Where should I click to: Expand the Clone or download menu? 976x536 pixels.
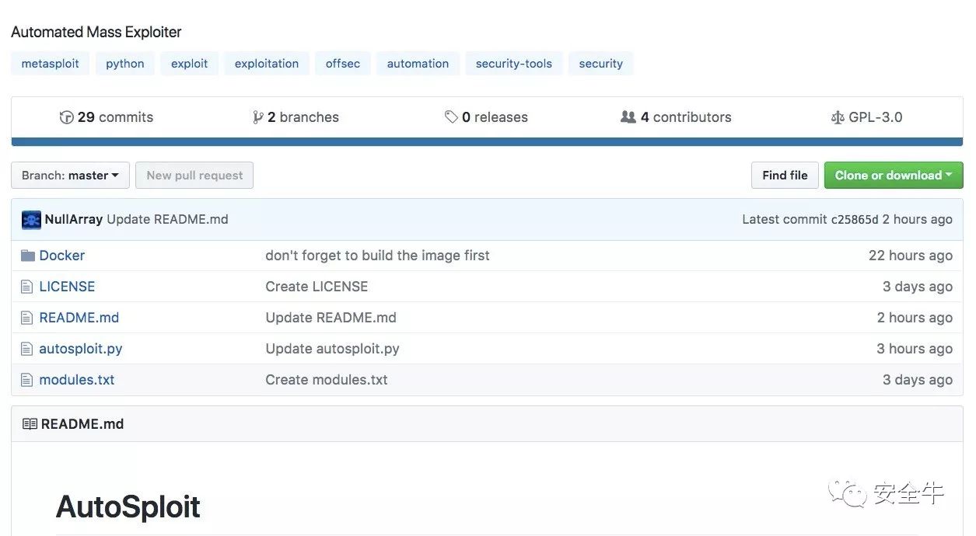click(x=893, y=176)
